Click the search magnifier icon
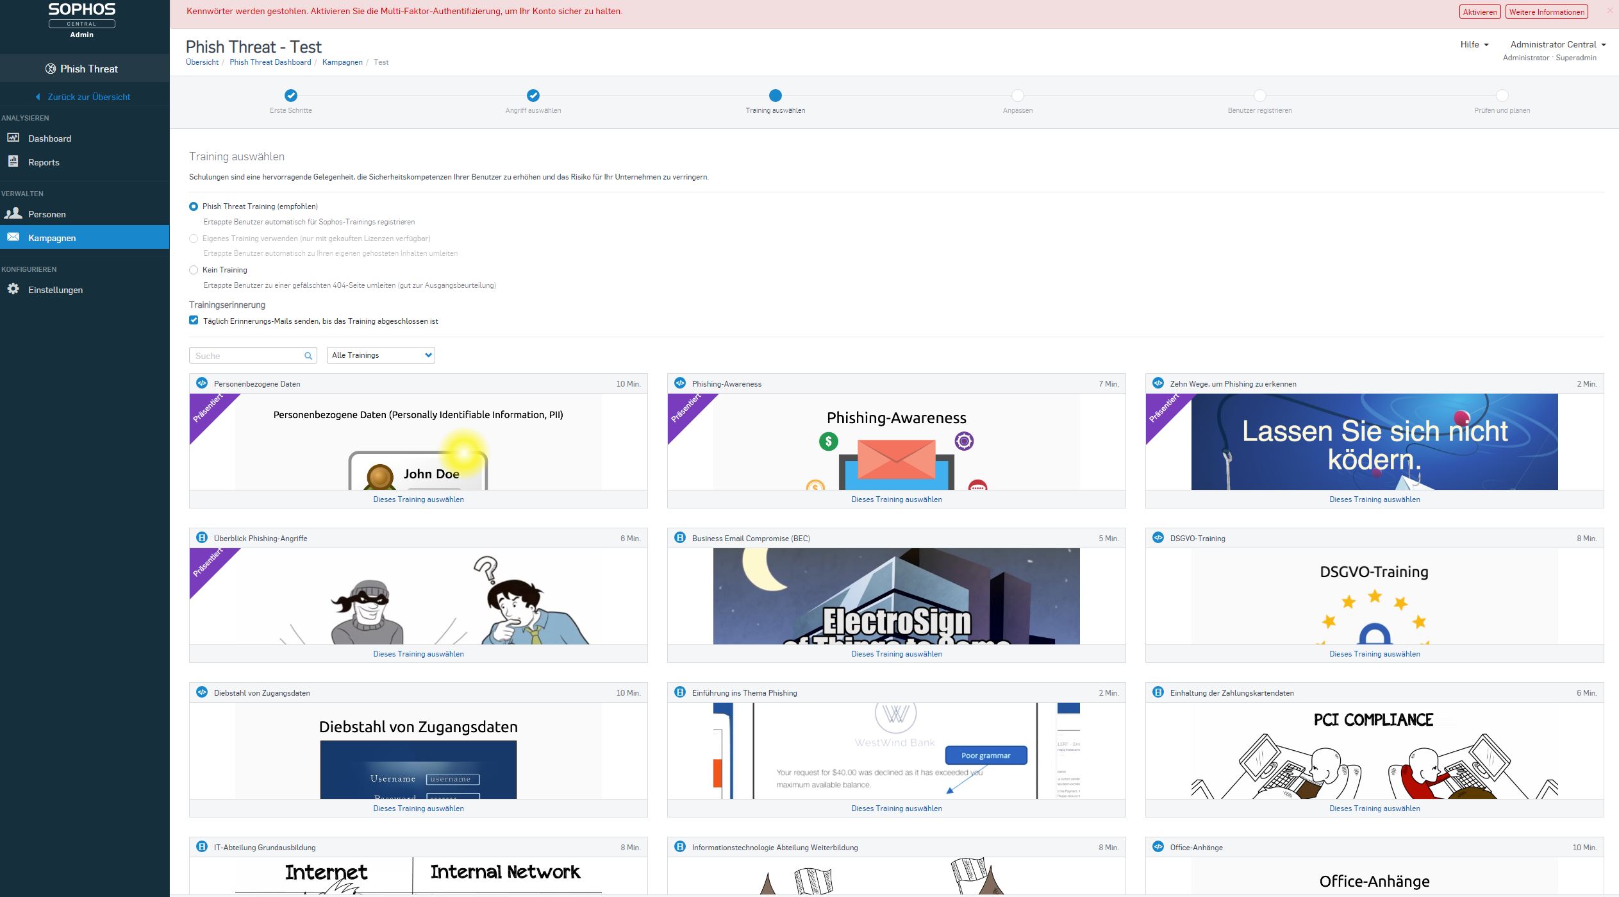1619x897 pixels. coord(308,356)
